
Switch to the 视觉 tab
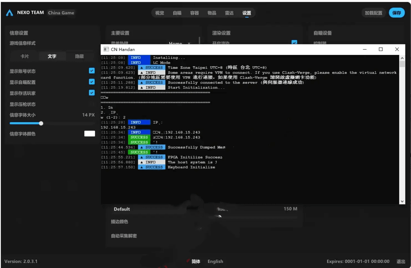159,13
